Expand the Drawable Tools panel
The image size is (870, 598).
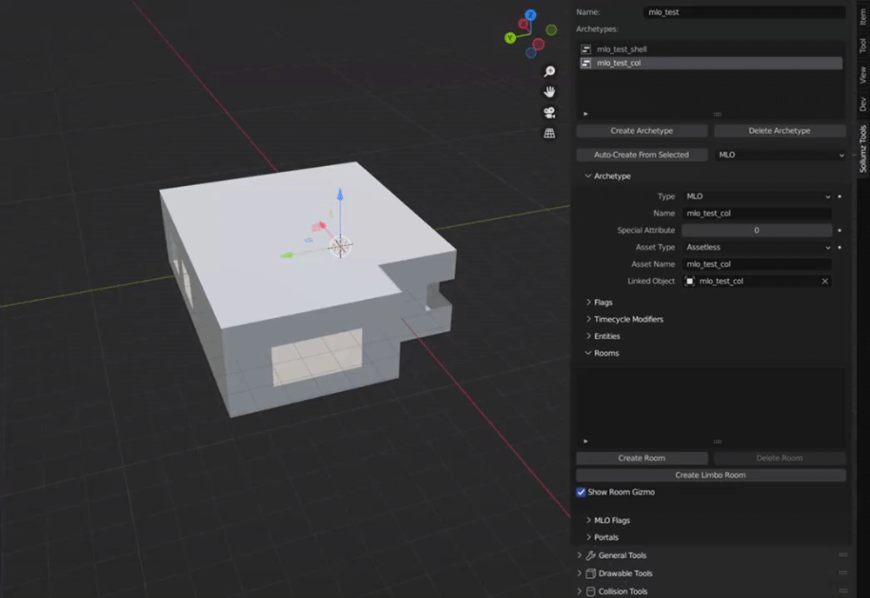579,574
